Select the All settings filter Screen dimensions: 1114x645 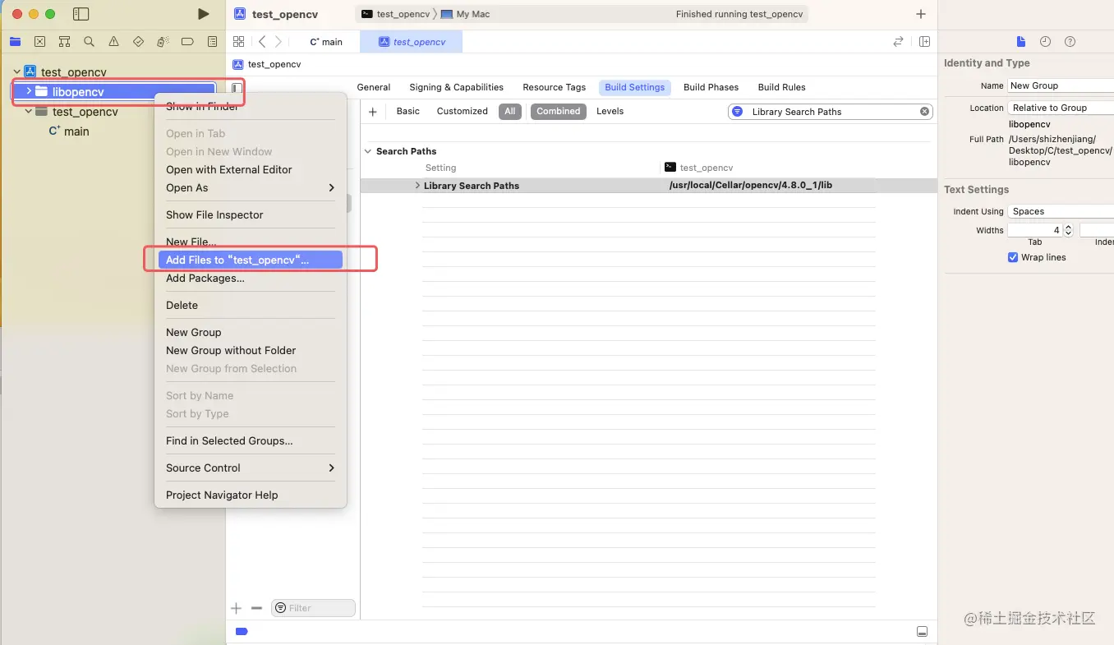tap(510, 112)
